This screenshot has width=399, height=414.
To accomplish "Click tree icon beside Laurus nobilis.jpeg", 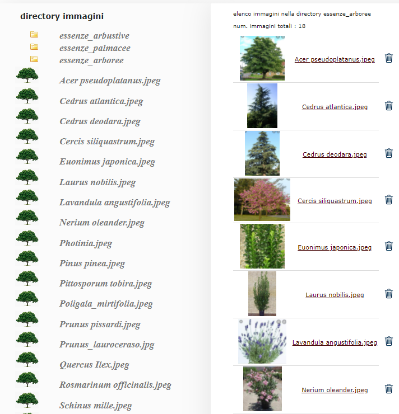I will pos(27,177).
